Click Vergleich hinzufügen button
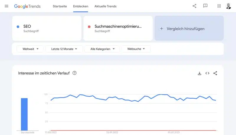Viewport: 236px width, 135px height. (x=189, y=28)
